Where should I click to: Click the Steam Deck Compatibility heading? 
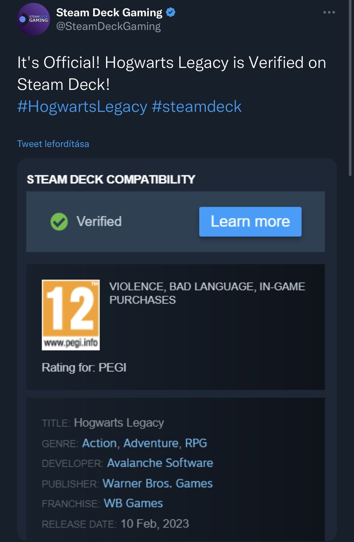click(x=111, y=180)
